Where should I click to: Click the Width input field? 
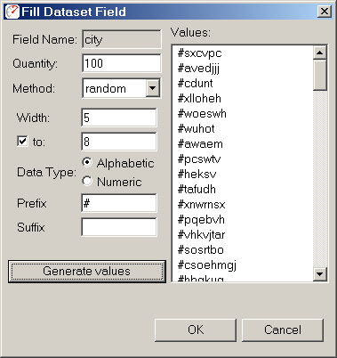119,118
